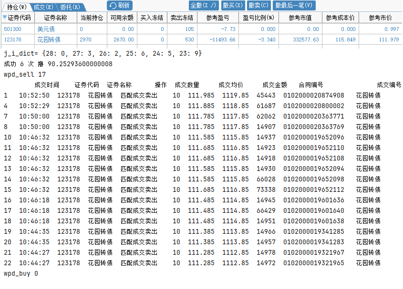Click contract number 45443
This screenshot has height=289, width=403.
click(x=266, y=96)
